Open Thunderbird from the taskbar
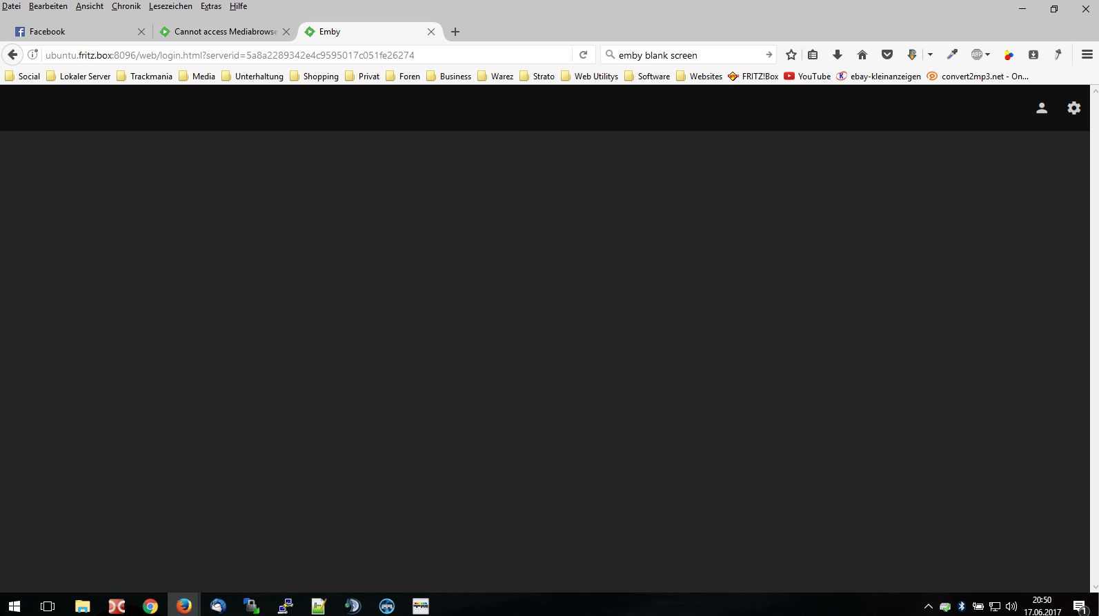The height and width of the screenshot is (616, 1099). click(x=218, y=606)
